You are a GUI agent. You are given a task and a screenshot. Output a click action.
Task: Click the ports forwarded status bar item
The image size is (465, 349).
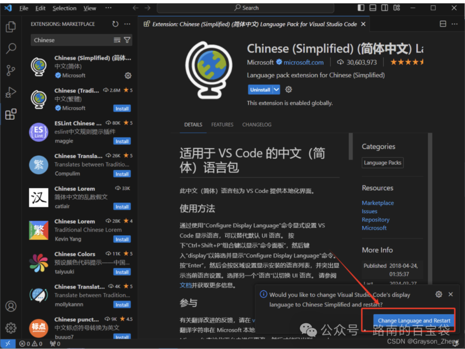pos(55,344)
